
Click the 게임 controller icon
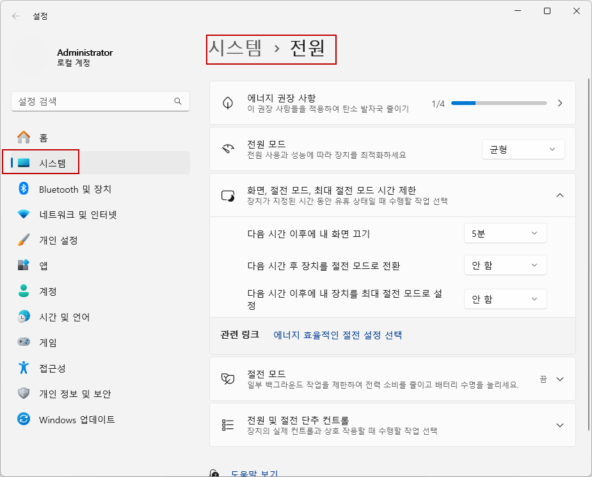tap(24, 342)
